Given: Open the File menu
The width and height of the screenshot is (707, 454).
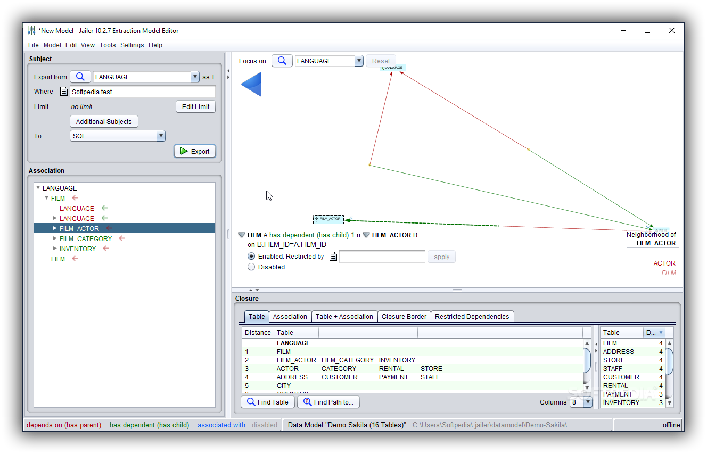Looking at the screenshot, I should (34, 45).
